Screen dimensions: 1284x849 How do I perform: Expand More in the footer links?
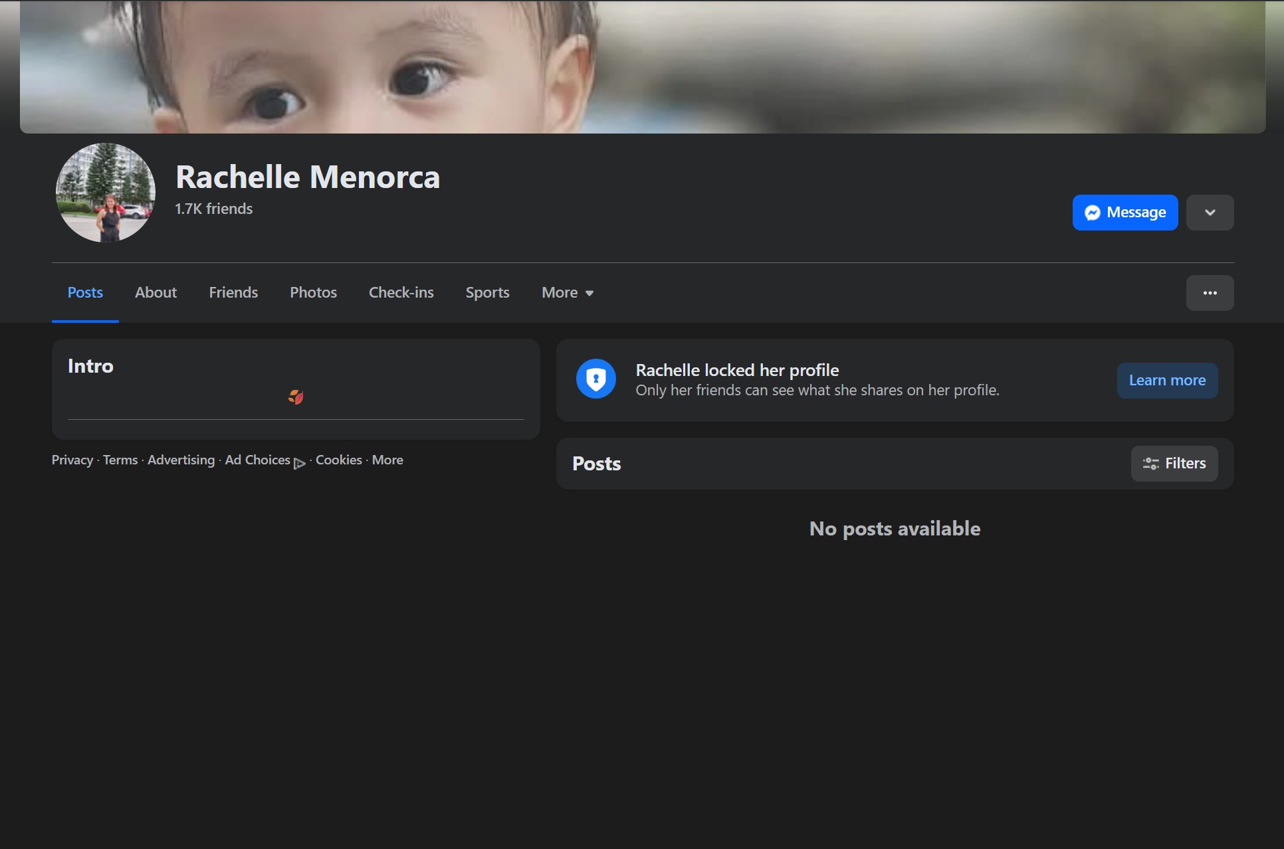tap(387, 460)
